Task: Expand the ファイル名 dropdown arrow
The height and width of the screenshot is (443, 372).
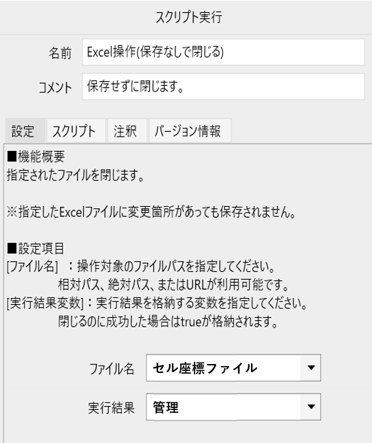Action: tap(311, 367)
